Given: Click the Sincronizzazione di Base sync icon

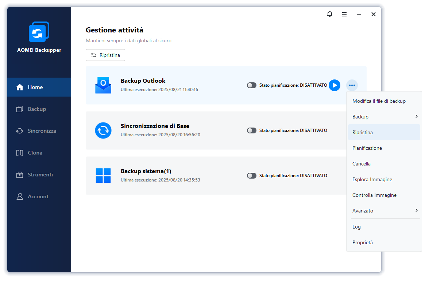Looking at the screenshot, I should point(103,130).
